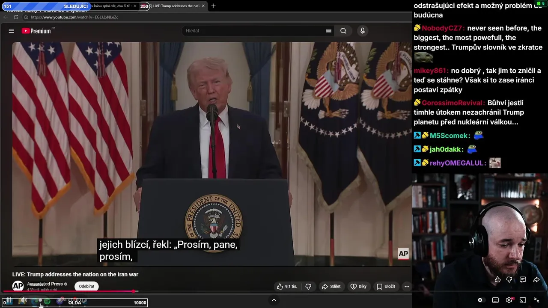The height and width of the screenshot is (308, 548).
Task: Open the three-dot more actions menu
Action: tap(407, 286)
